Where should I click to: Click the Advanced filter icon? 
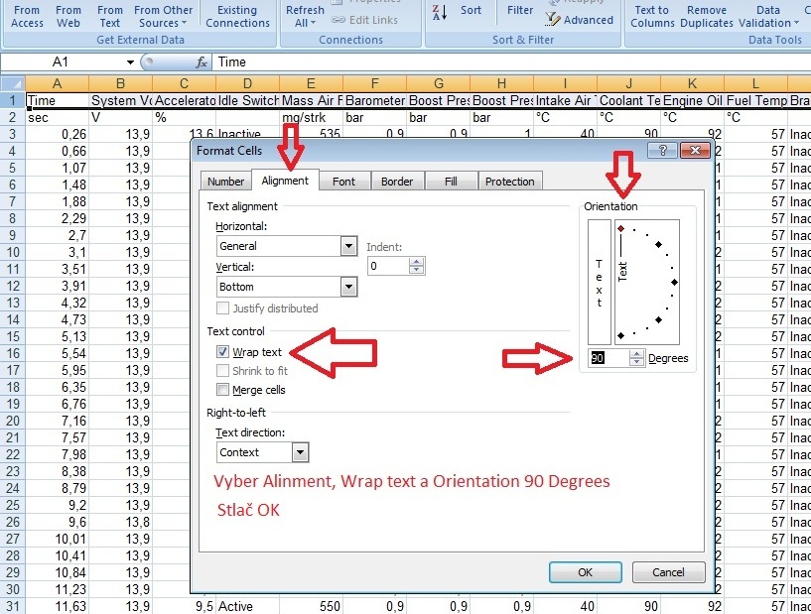[581, 20]
